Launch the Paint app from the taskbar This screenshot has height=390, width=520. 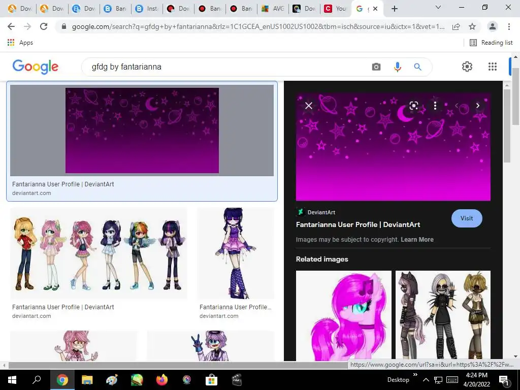coord(112,380)
